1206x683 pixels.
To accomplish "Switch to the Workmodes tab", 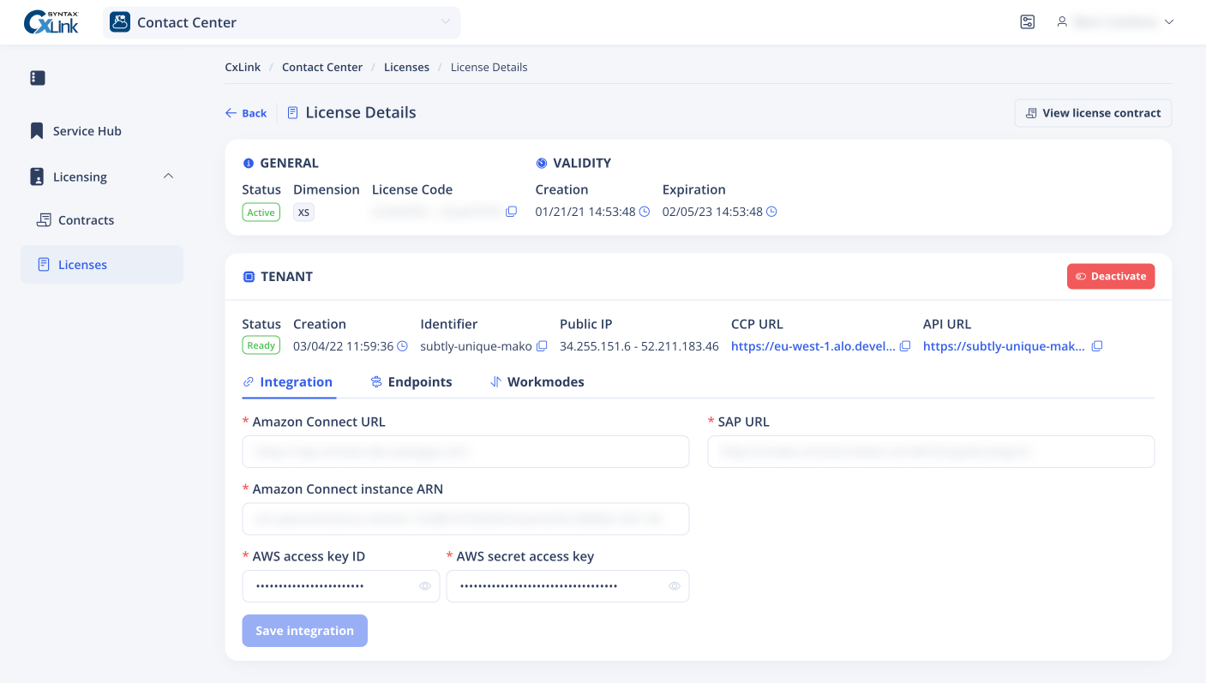I will coord(537,382).
